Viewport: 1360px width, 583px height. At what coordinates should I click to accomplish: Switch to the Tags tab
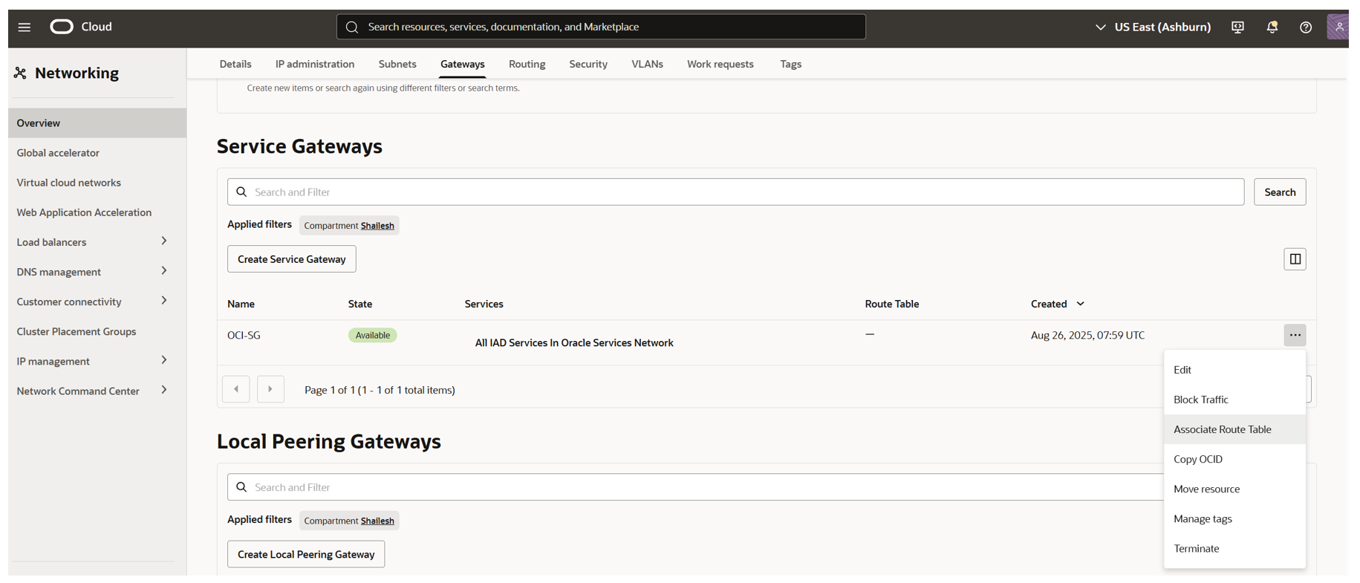[790, 64]
